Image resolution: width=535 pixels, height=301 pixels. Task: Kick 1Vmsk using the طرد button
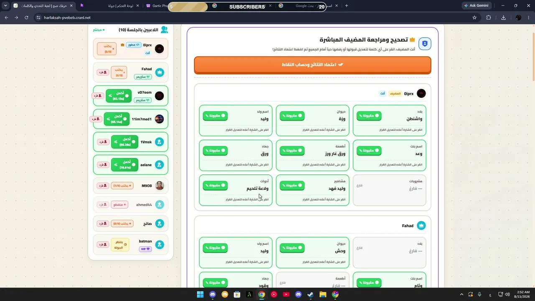tap(103, 142)
